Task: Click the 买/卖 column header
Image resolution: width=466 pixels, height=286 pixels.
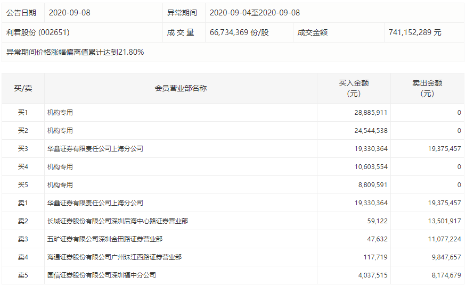Action: (x=23, y=88)
